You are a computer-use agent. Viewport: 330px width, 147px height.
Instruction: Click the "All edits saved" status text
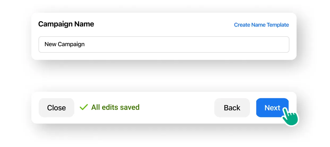[115, 107]
